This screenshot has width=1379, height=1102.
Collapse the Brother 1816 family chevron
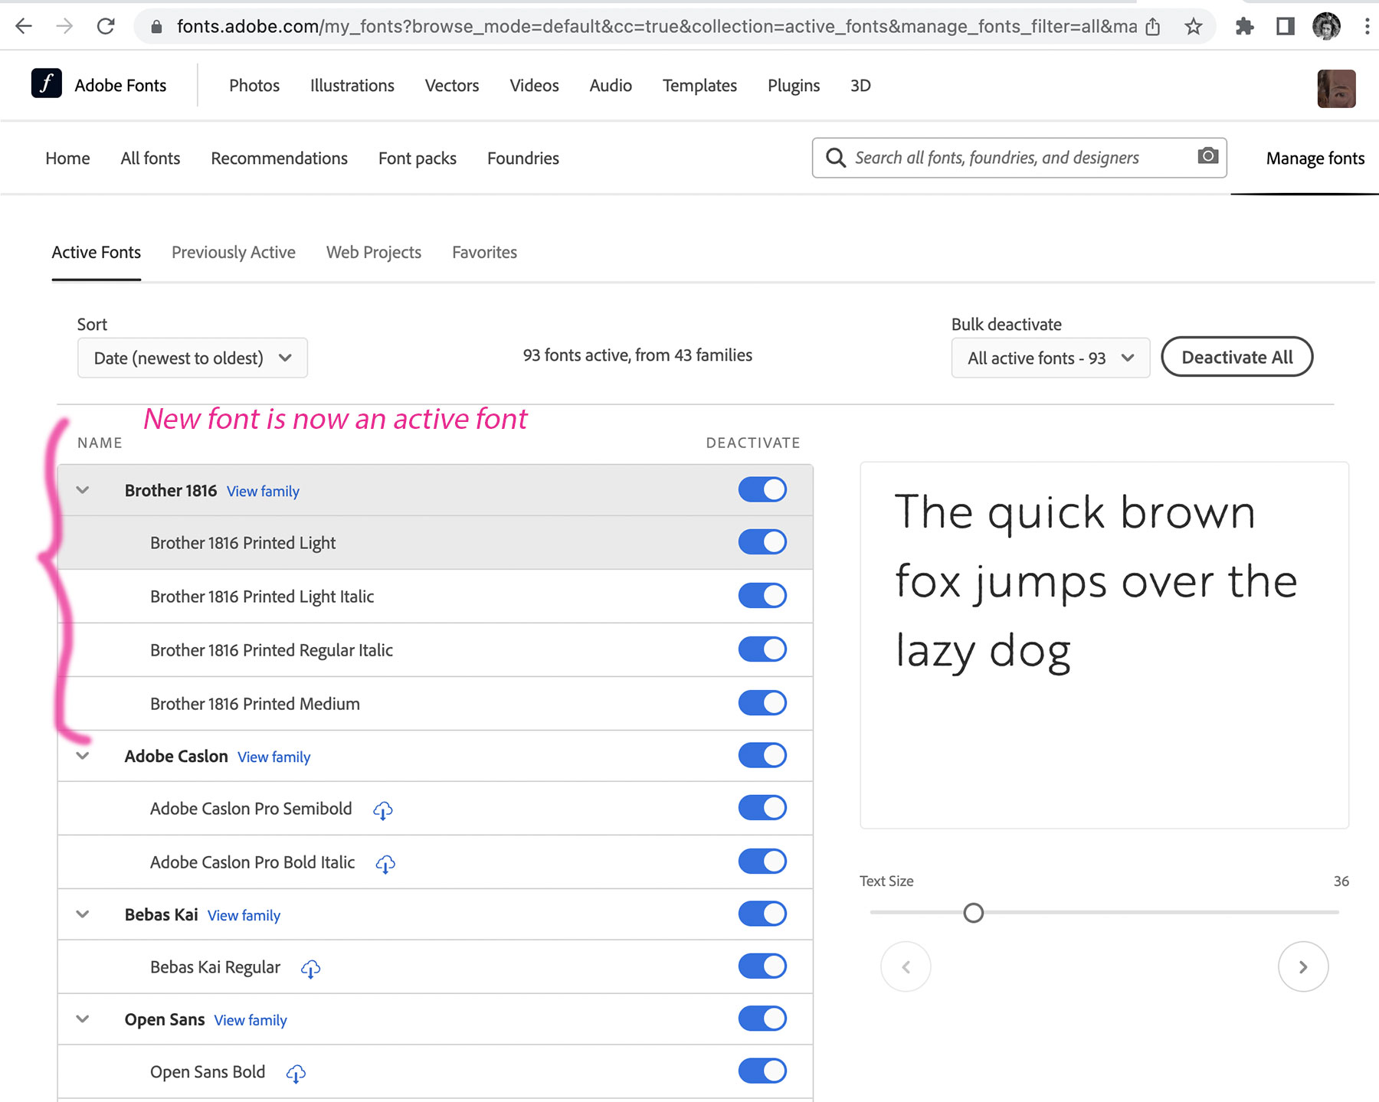83,490
